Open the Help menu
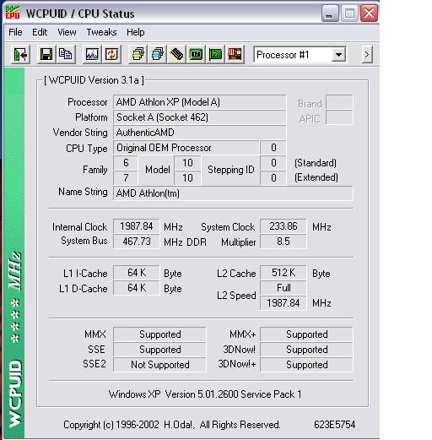432x440 pixels. [136, 32]
